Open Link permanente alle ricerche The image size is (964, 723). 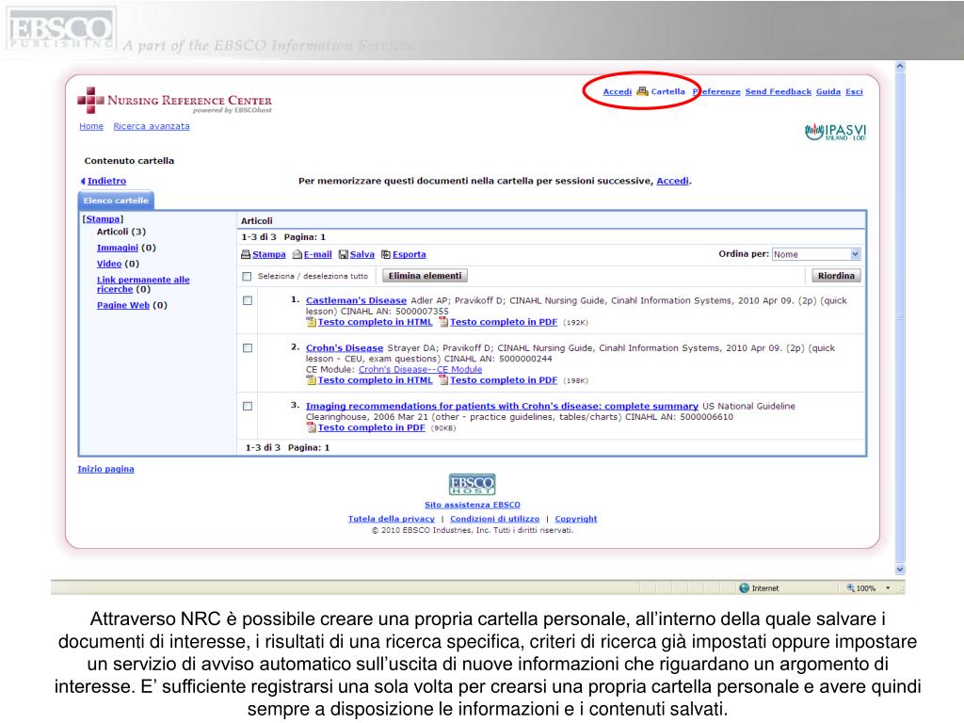(x=143, y=284)
